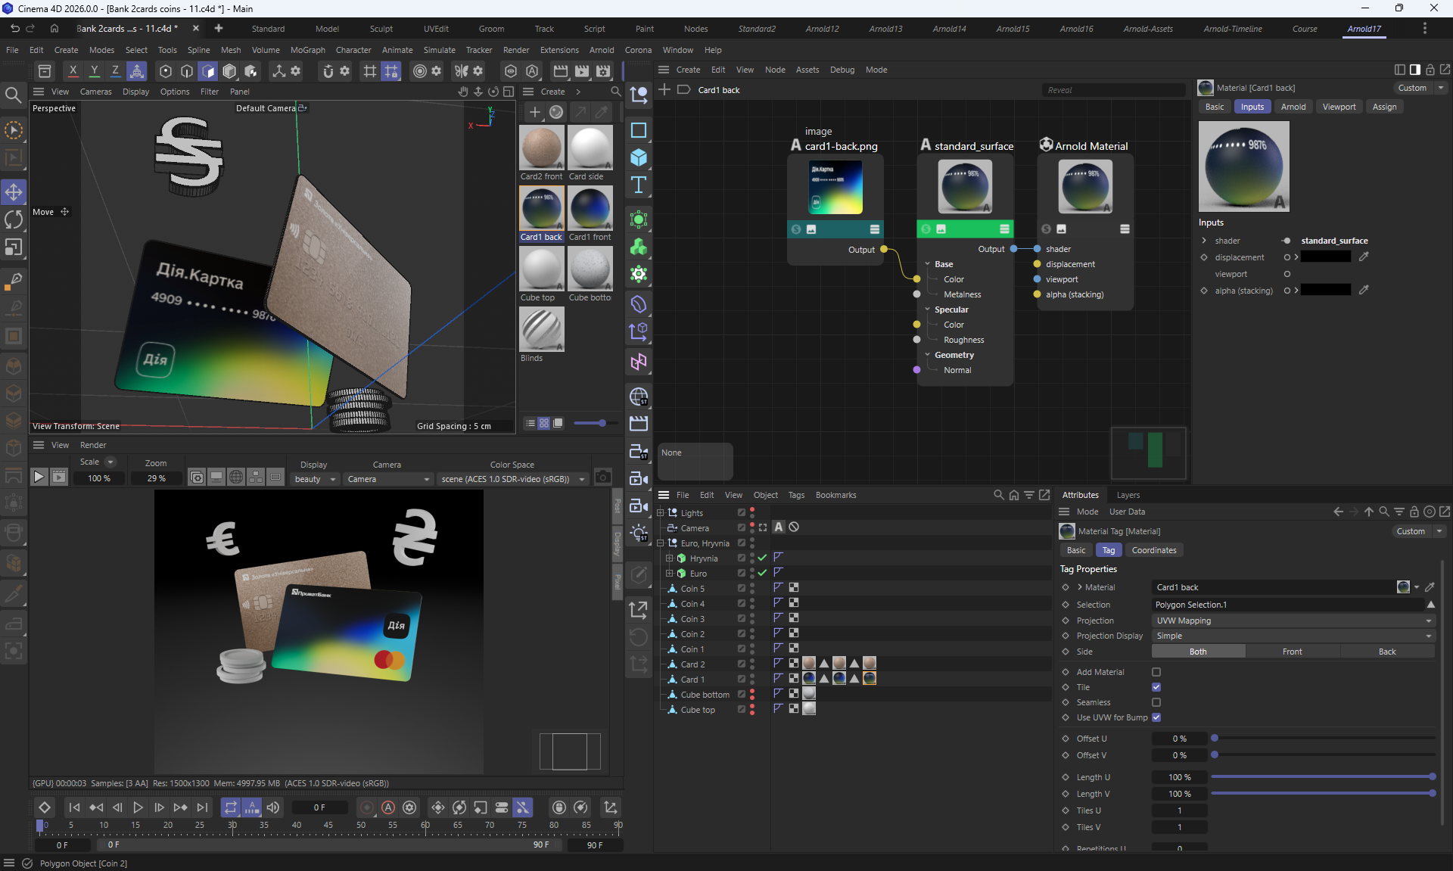Open the MoGraph menu
The height and width of the screenshot is (871, 1453).
point(307,50)
